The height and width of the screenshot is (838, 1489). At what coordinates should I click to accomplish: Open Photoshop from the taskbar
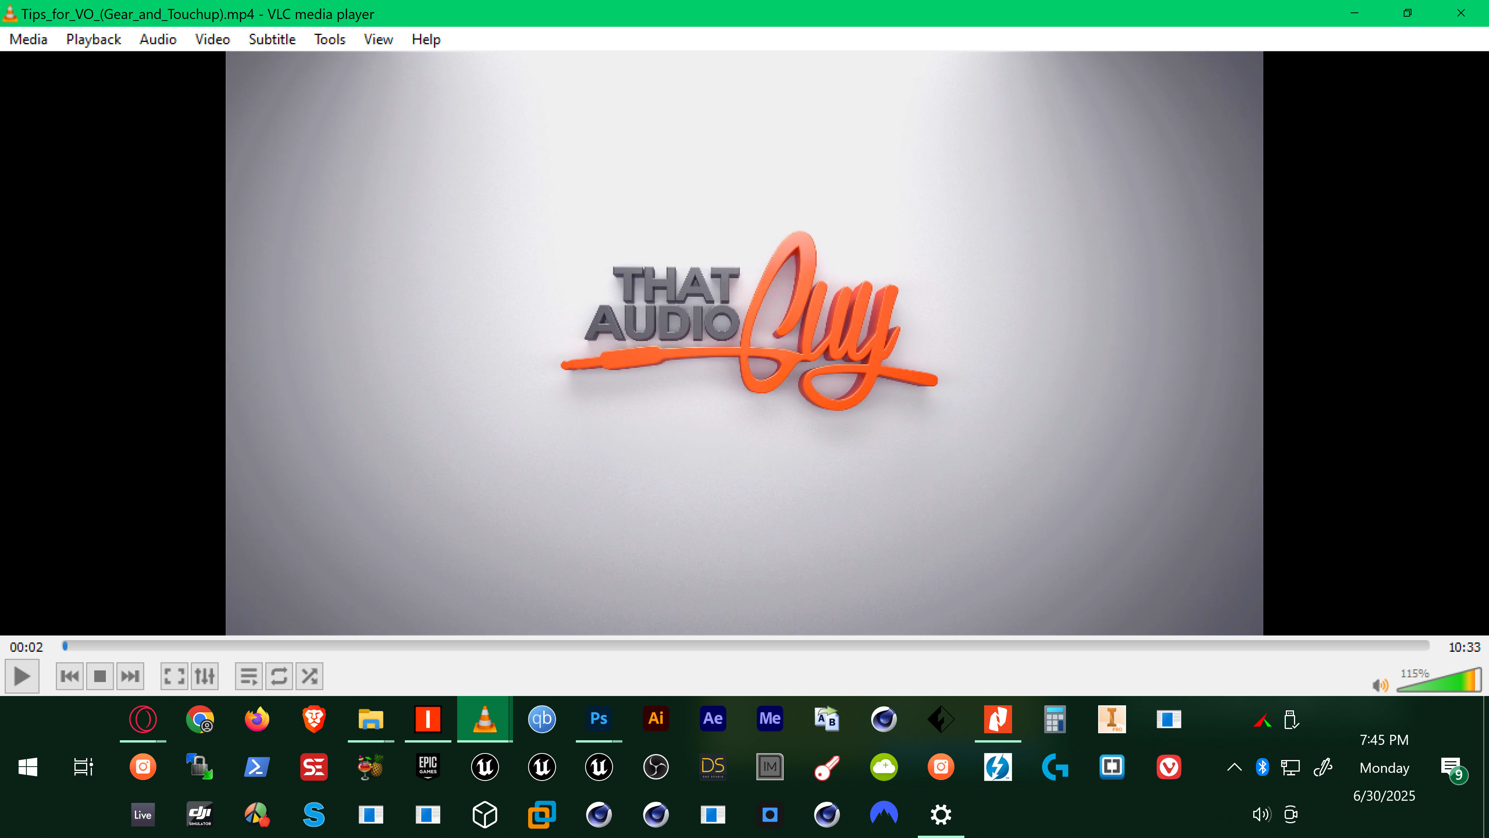[599, 719]
